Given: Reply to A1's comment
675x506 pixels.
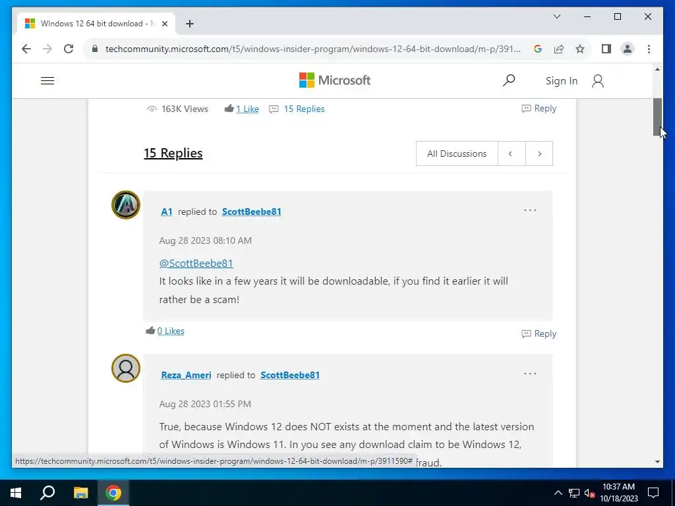Looking at the screenshot, I should point(539,334).
